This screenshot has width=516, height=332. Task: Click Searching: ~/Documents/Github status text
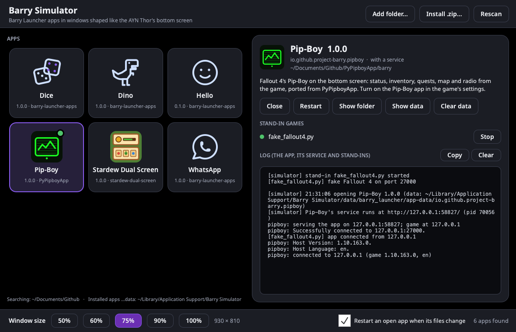coord(43,300)
